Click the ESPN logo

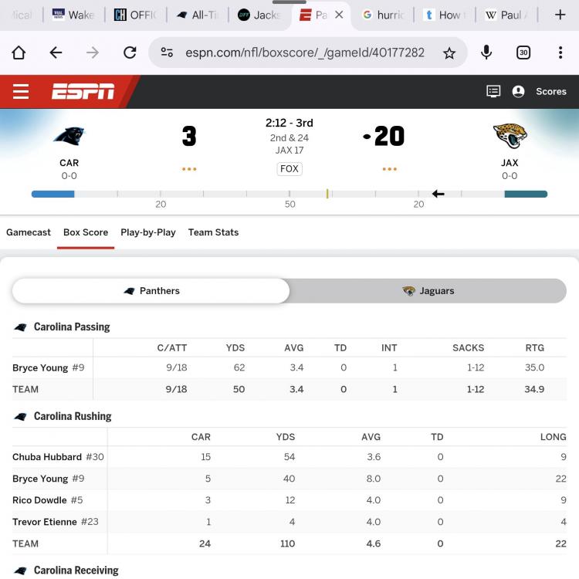coord(83,92)
